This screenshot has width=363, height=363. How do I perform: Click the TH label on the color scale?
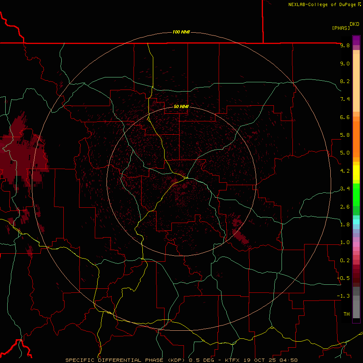[x=346, y=314]
